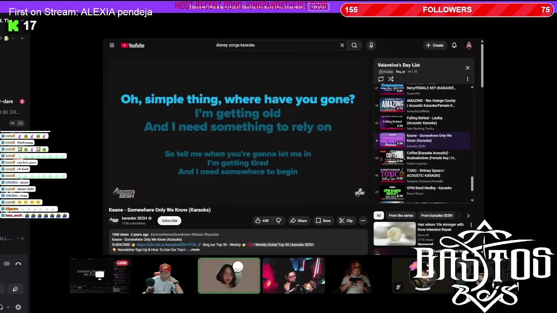Open audio device chevron beside headphones

point(8,307)
